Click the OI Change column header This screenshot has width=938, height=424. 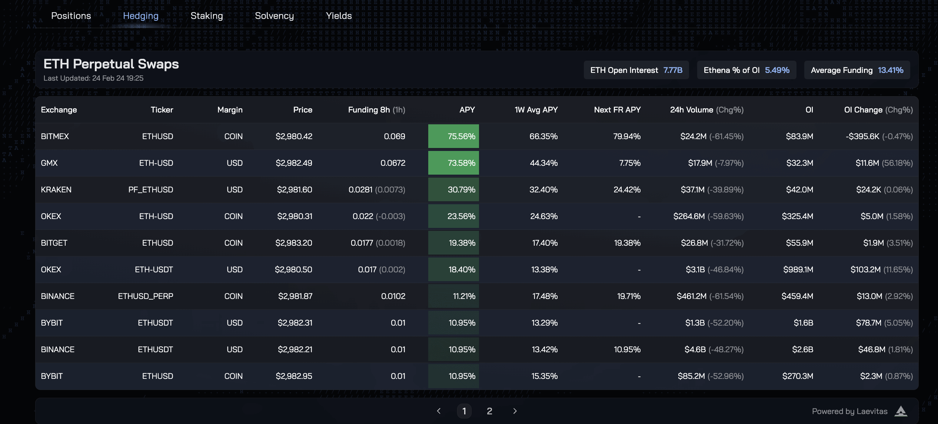(878, 110)
